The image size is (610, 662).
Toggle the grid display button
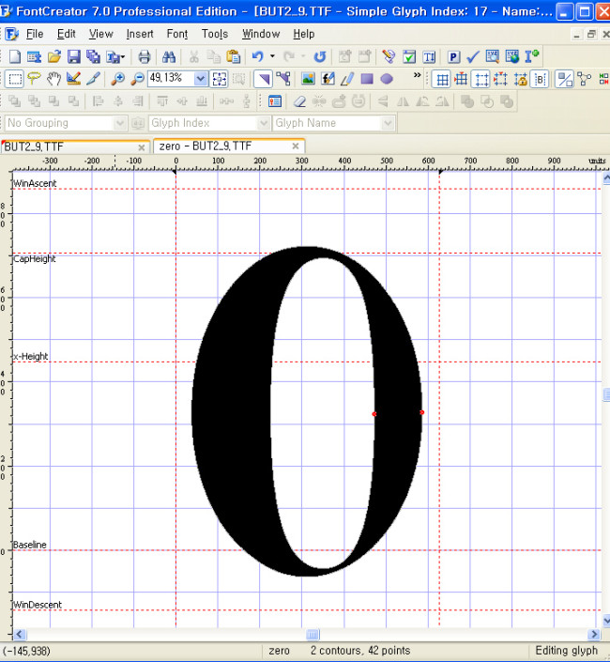(x=441, y=79)
